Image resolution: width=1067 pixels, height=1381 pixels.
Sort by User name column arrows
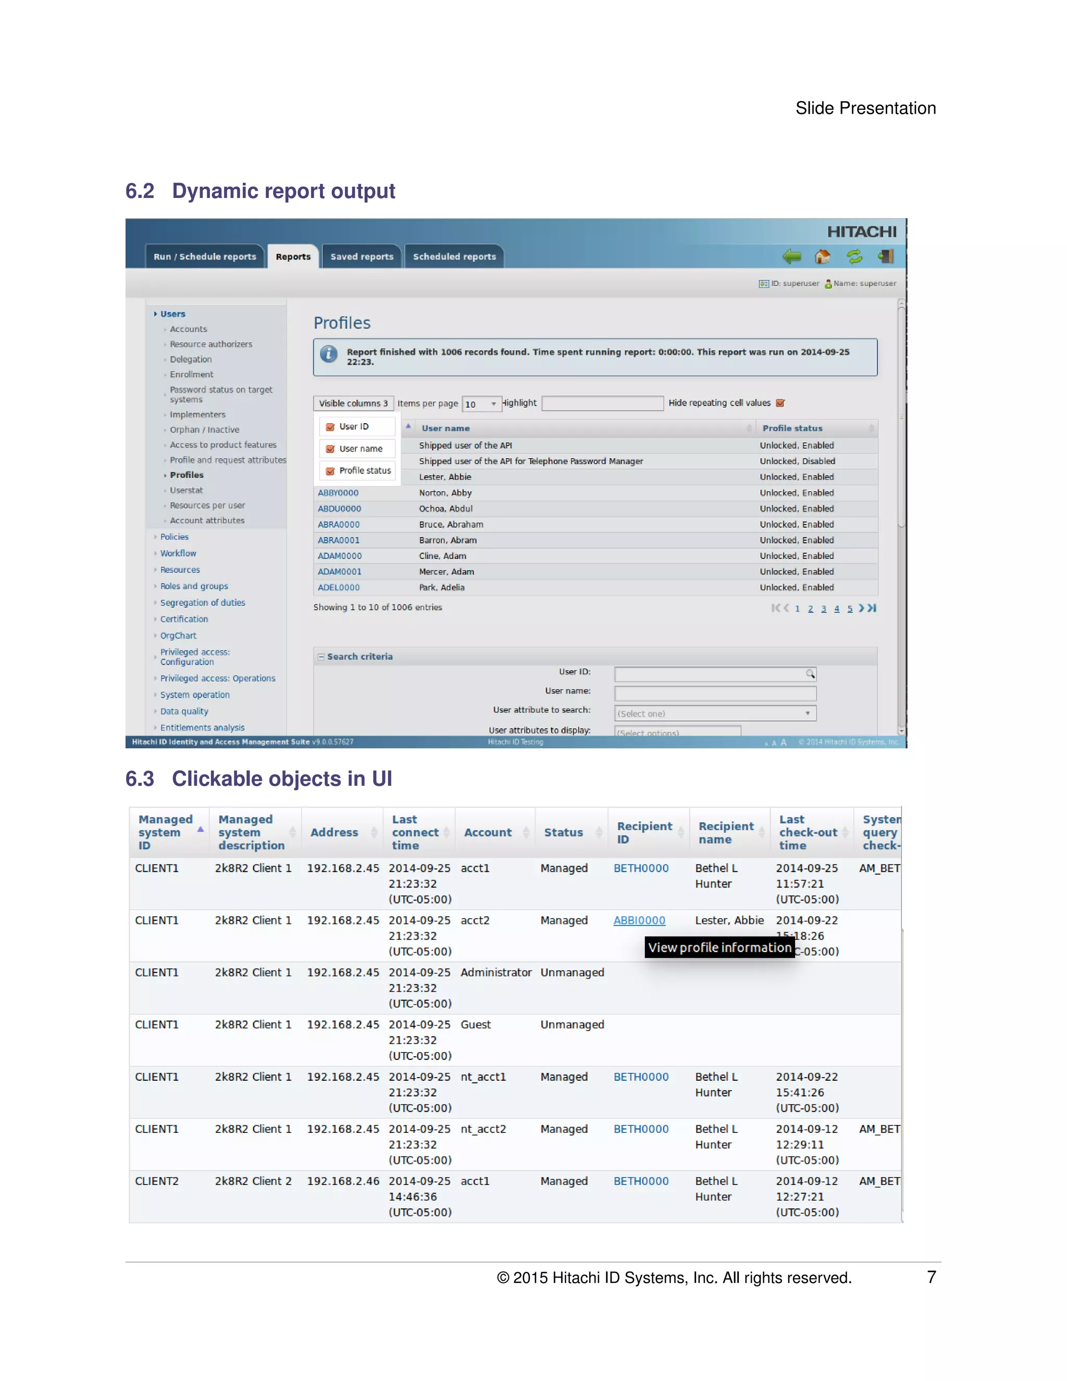[749, 428]
